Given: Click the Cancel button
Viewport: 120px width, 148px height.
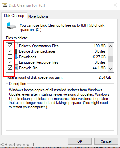Looking at the screenshot, I should [x=106, y=141].
